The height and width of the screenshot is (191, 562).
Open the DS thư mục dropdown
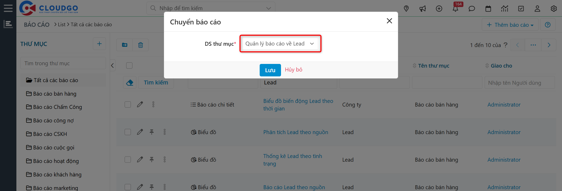pyautogui.click(x=280, y=44)
